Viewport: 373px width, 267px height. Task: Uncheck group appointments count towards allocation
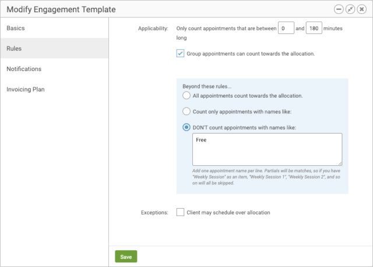[180, 54]
